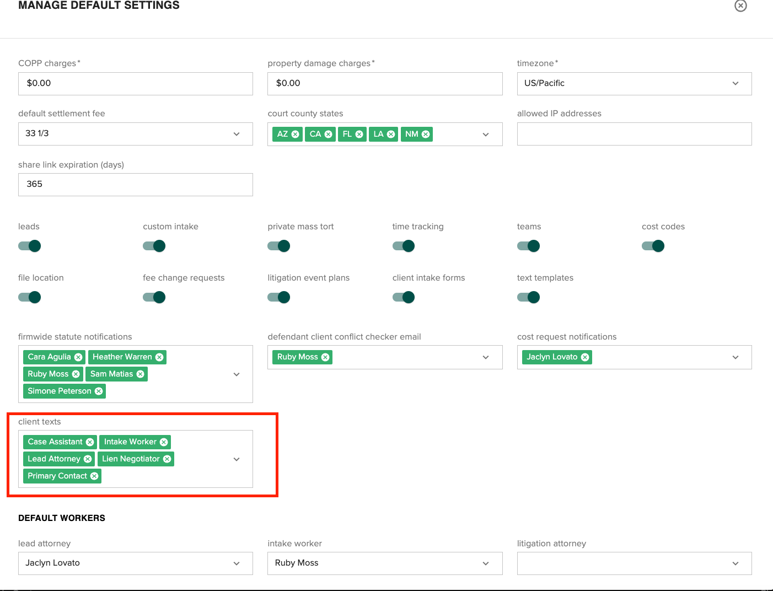
Task: Disable fee change requests
Action: pos(154,297)
